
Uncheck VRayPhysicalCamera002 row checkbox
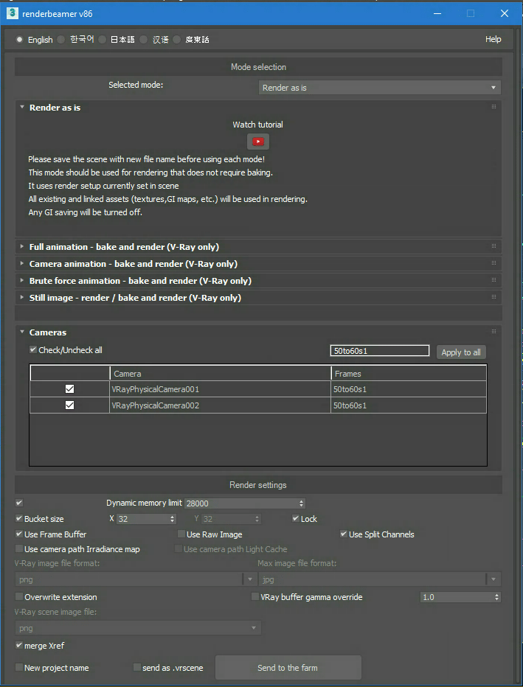point(69,405)
